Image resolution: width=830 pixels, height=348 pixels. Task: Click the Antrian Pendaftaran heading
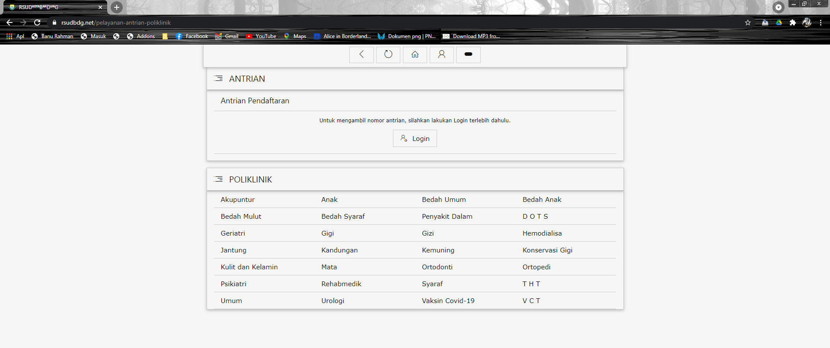coord(255,101)
